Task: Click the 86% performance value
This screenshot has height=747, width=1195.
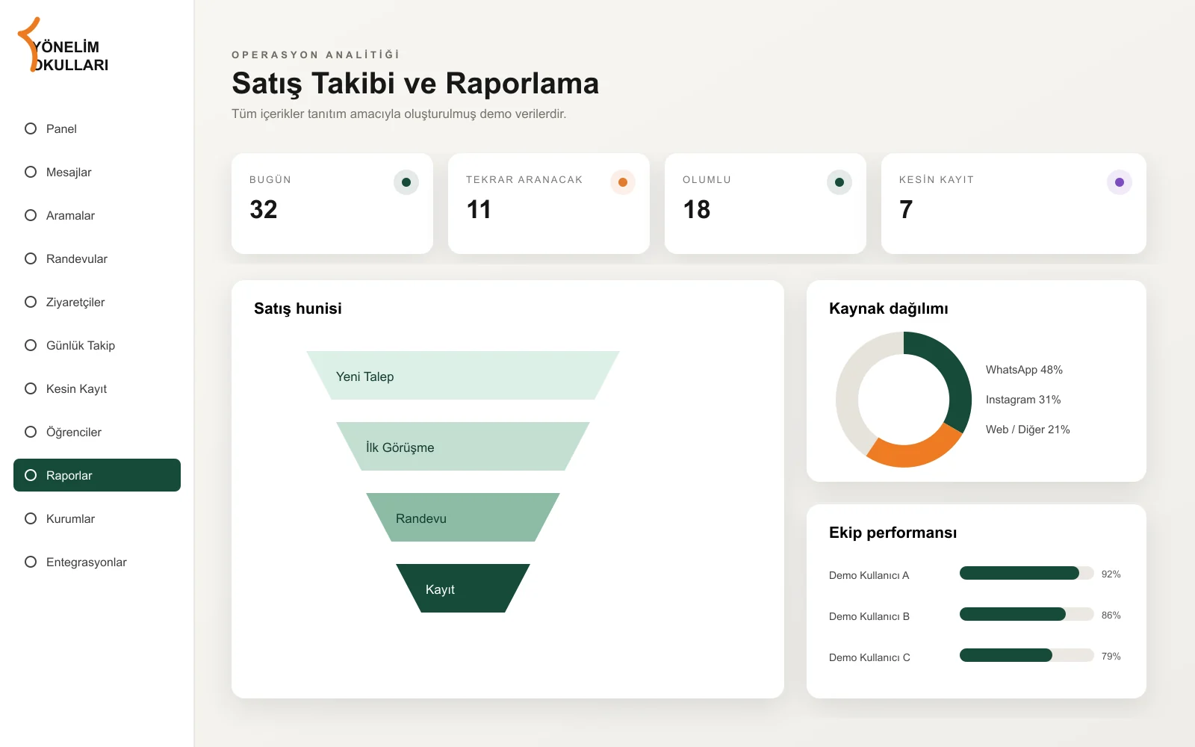Action: coord(1111,616)
